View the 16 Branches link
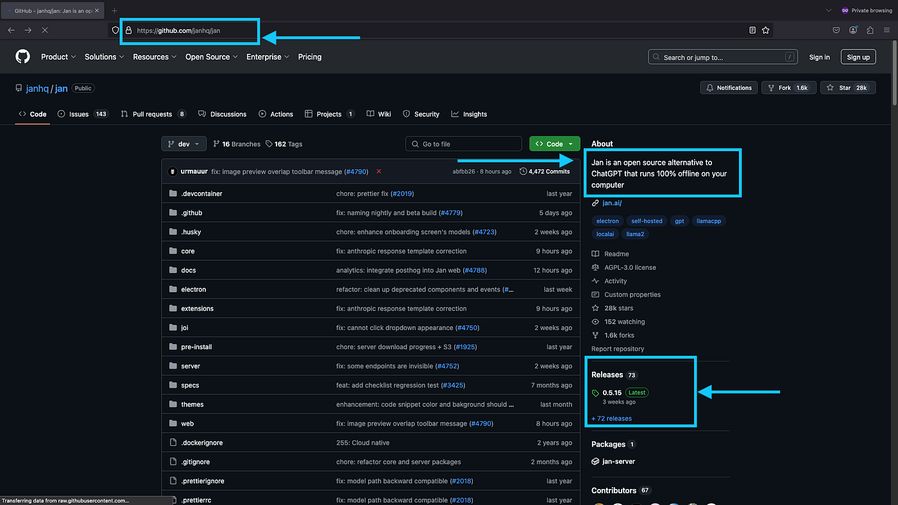 click(237, 144)
